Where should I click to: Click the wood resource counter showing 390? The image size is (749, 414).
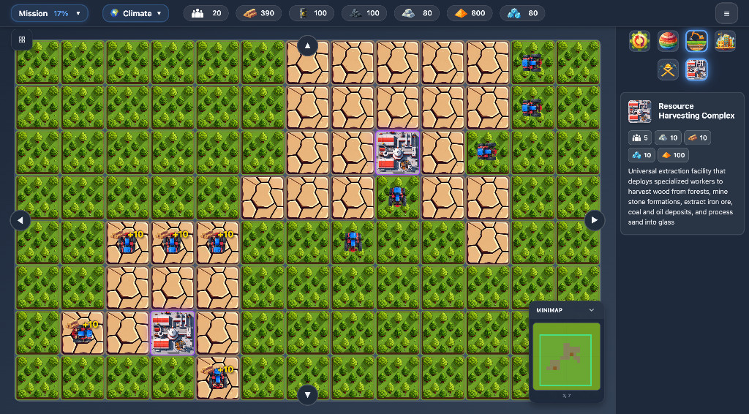260,13
